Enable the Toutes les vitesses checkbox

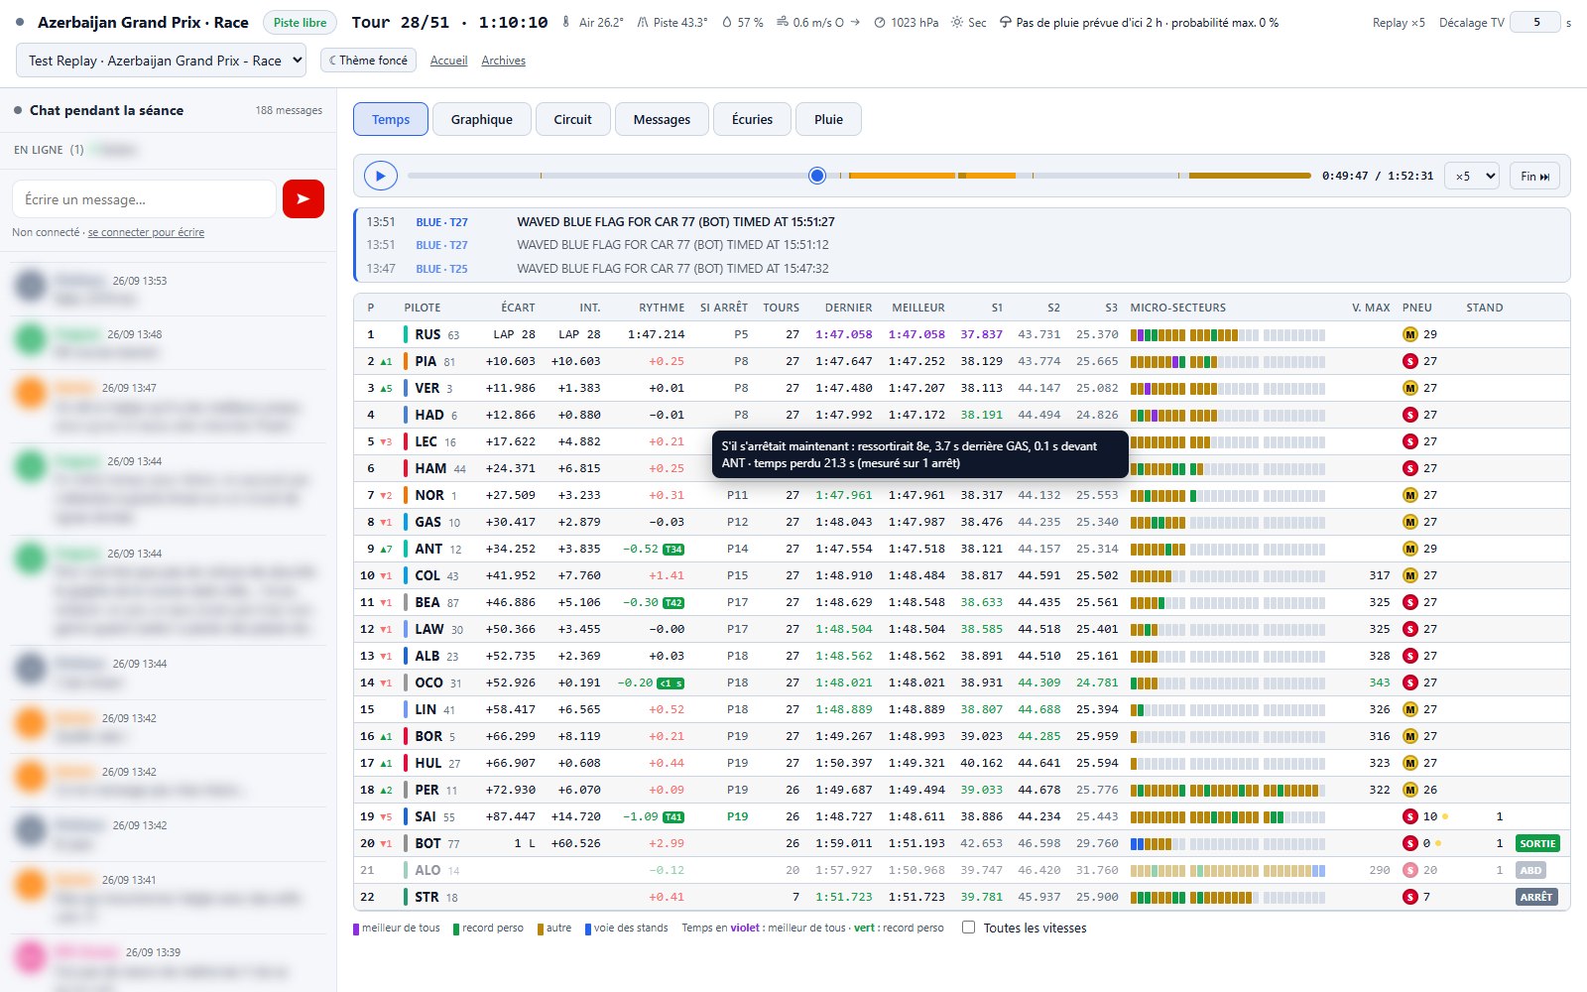tap(968, 928)
